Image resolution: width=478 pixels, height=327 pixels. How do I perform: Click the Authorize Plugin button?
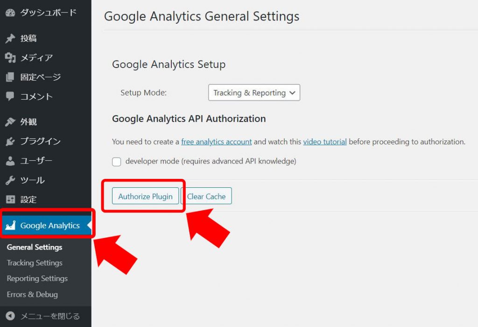(x=146, y=196)
